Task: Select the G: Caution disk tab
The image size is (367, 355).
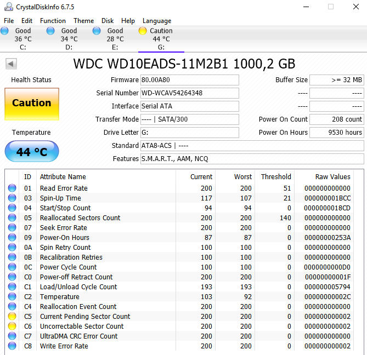Action: point(161,39)
